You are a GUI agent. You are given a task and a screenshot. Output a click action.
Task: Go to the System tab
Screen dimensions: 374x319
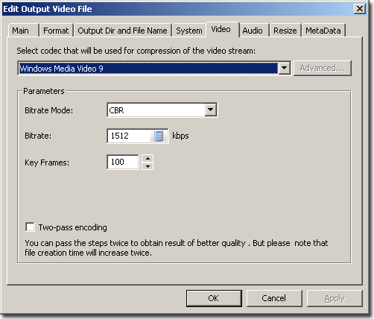click(189, 31)
